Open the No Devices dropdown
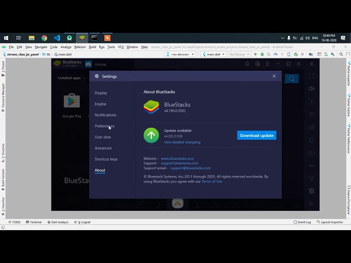351x263 pixels. coord(239,54)
